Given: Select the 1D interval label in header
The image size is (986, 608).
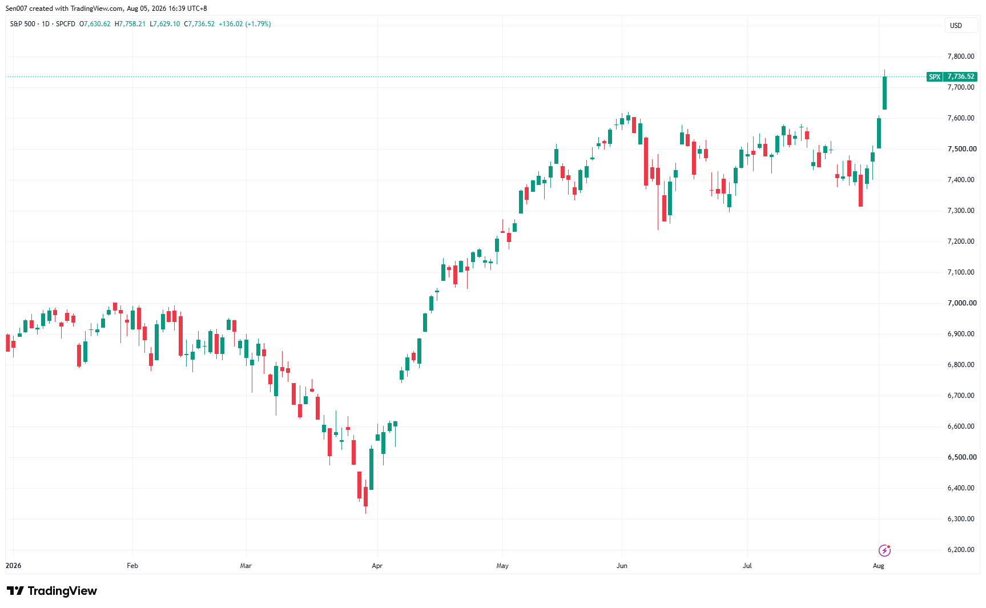Looking at the screenshot, I should coord(46,24).
